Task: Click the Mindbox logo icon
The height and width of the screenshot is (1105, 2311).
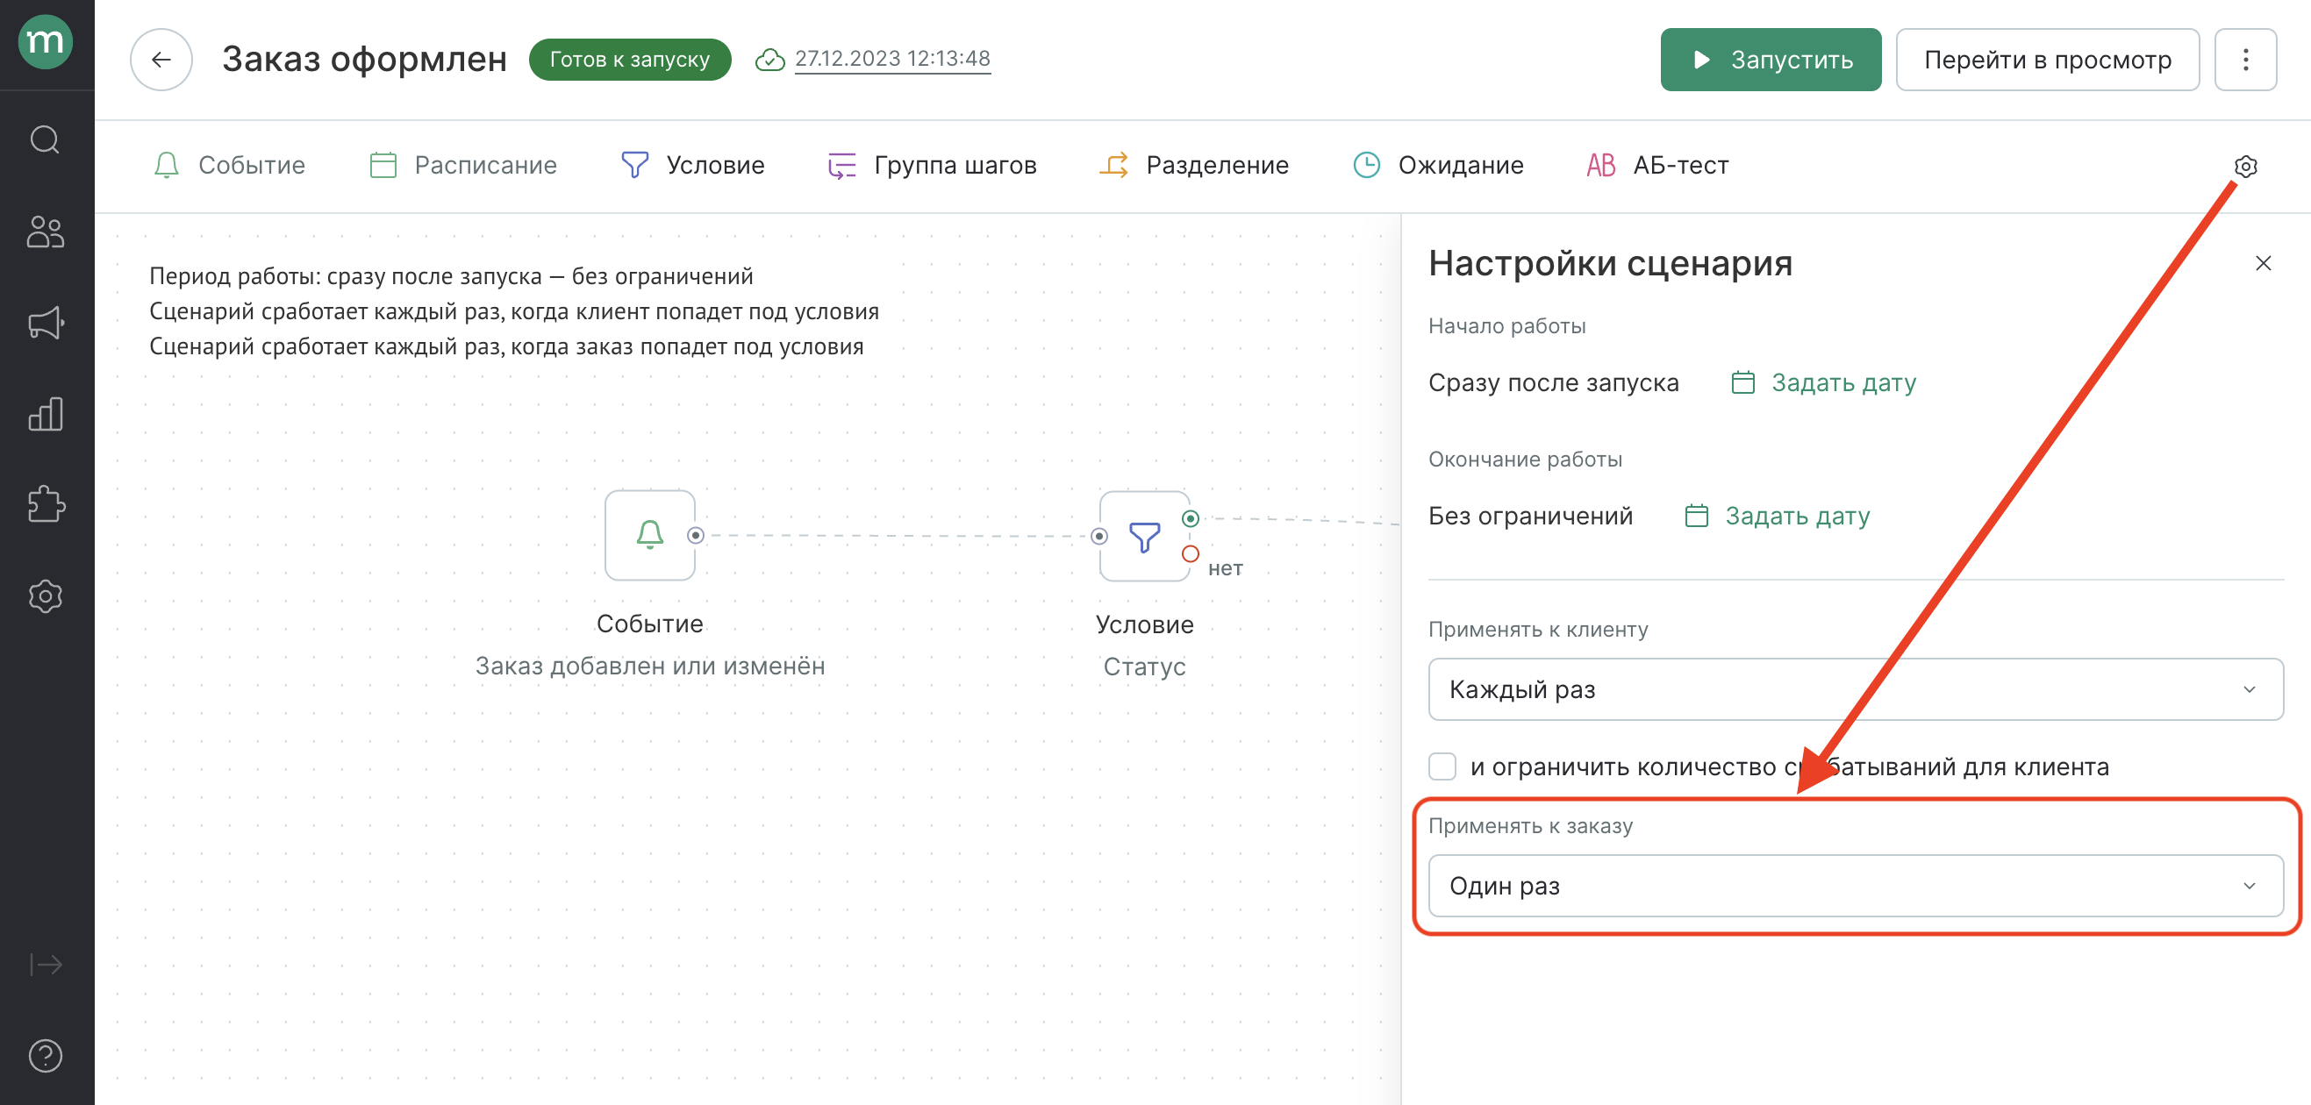Action: click(x=46, y=41)
